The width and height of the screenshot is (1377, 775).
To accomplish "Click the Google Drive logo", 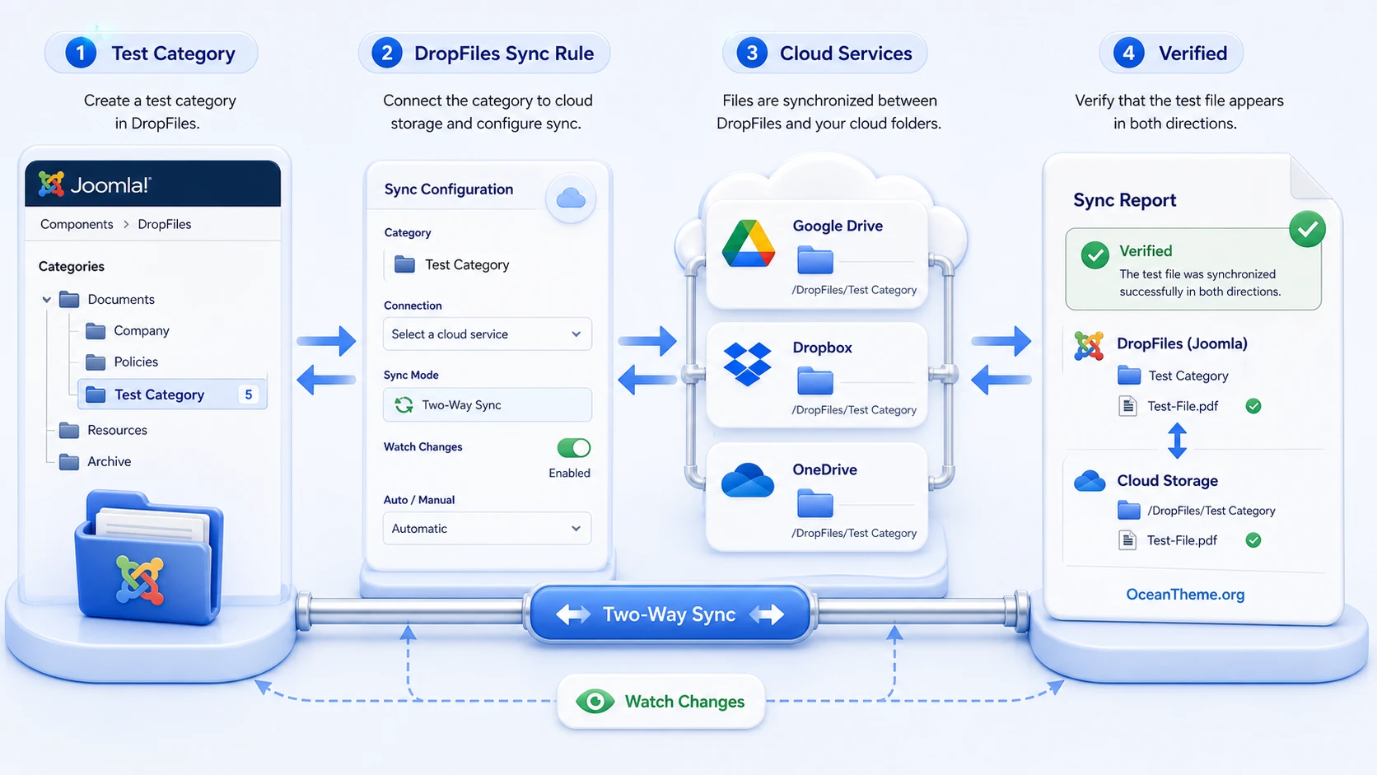I will point(749,244).
